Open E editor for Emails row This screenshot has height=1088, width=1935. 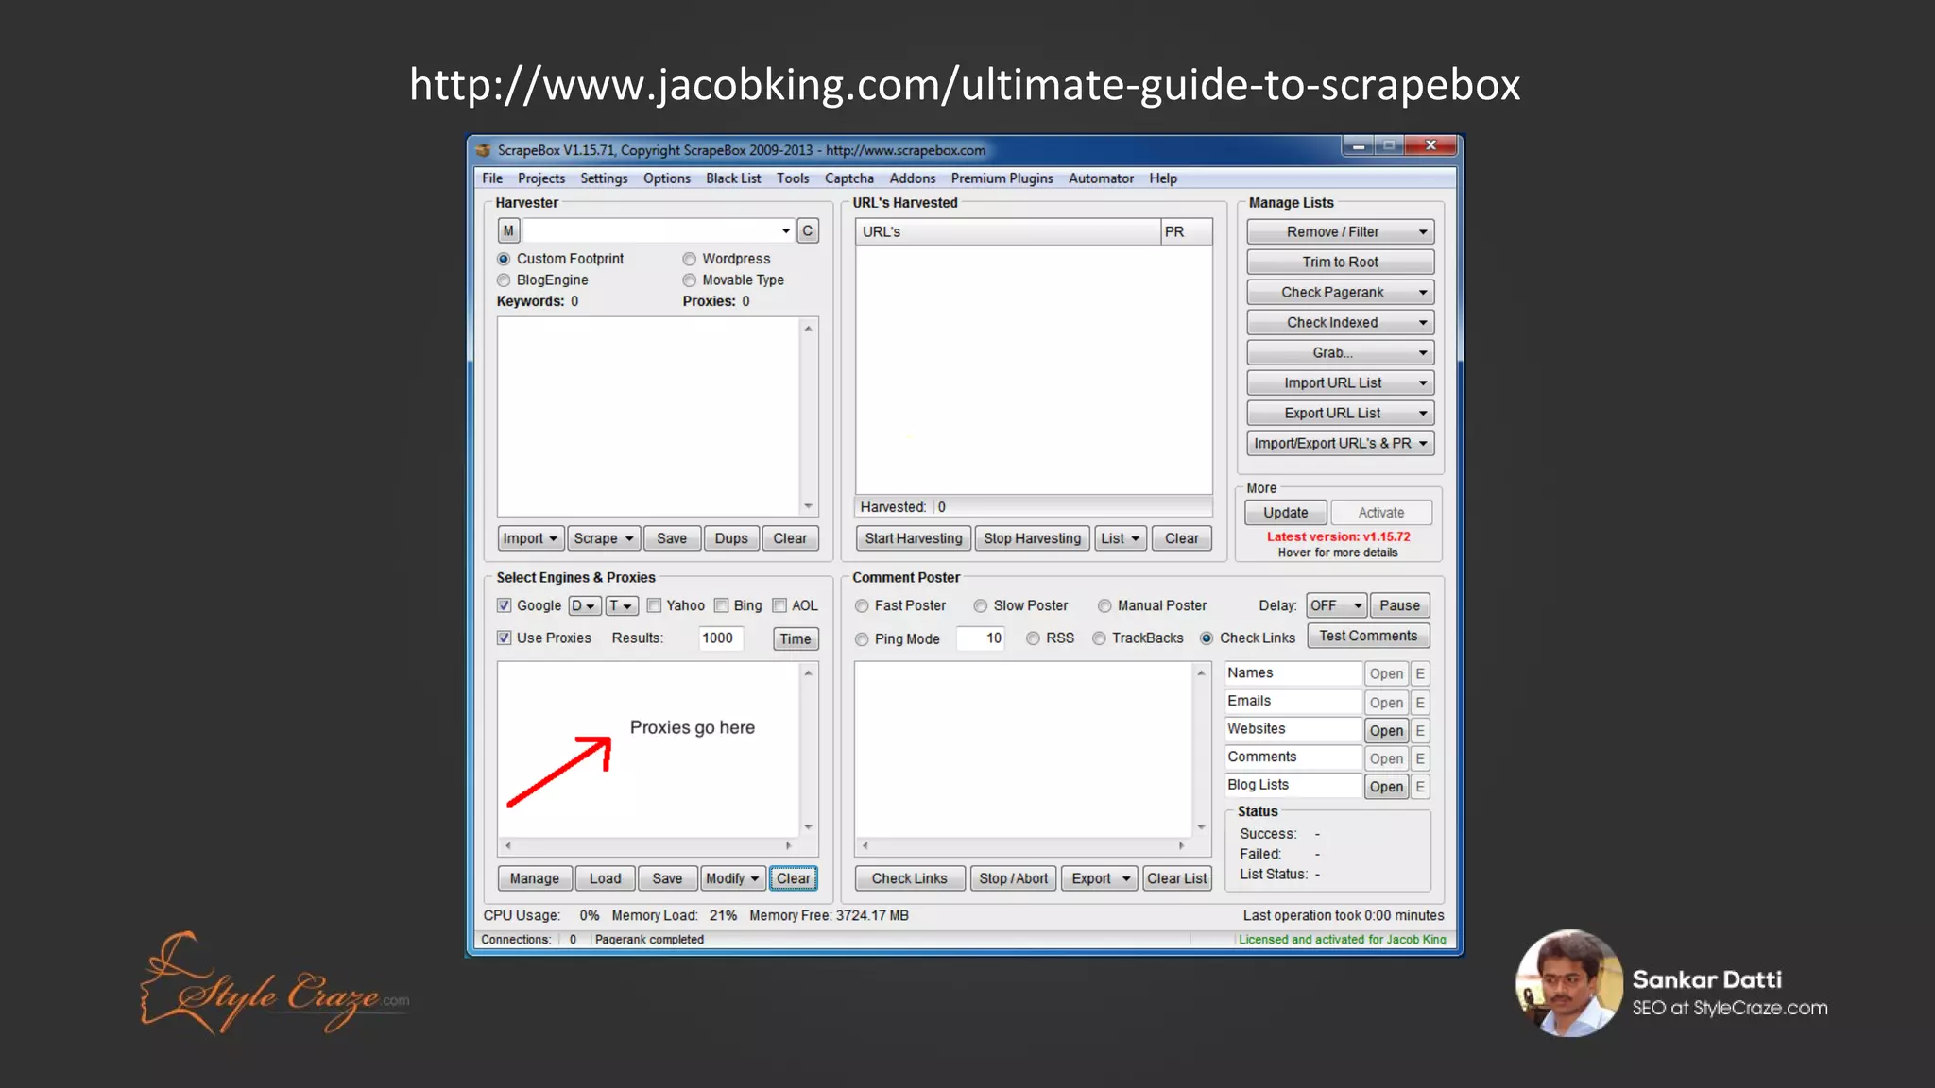coord(1420,702)
